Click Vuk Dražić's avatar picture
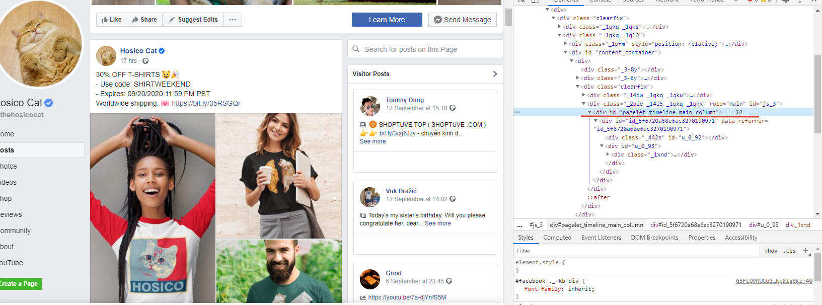Screen dimensions: 822x305 pos(370,197)
